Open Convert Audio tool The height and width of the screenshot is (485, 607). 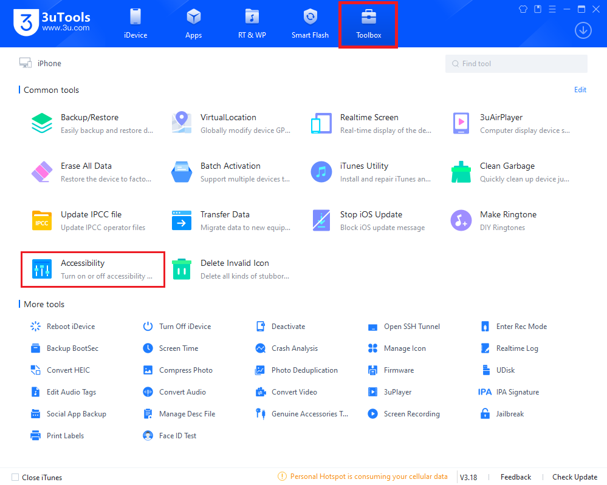[x=174, y=392]
